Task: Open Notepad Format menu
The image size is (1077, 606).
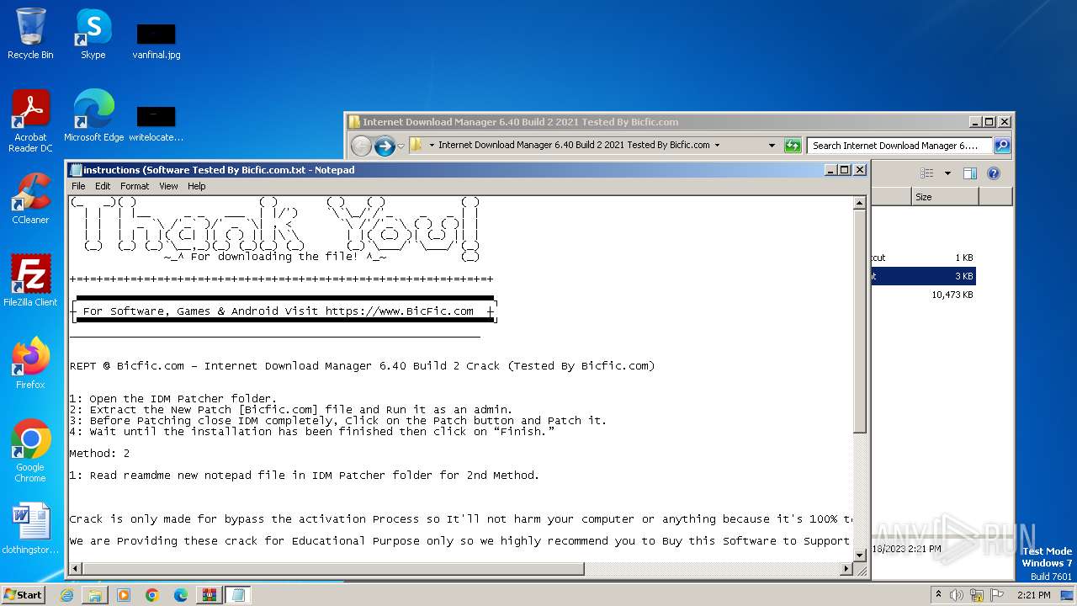Action: coord(135,186)
